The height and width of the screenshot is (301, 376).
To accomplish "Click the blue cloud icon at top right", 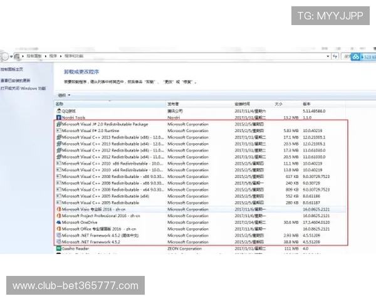I will point(355,57).
